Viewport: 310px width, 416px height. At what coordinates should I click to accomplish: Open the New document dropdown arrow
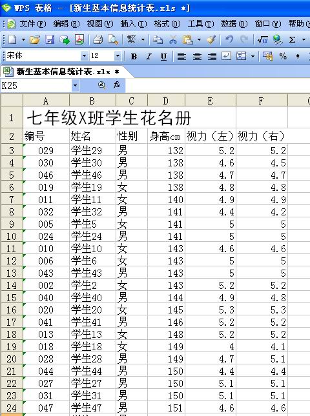coord(23,40)
